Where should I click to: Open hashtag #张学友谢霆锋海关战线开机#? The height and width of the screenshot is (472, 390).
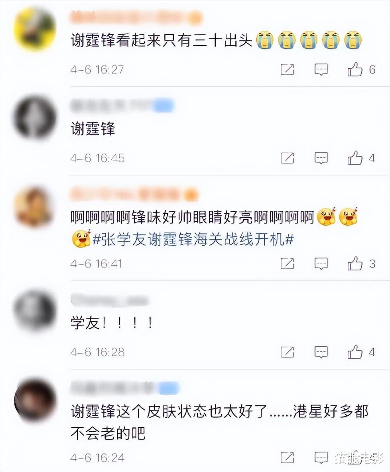pyautogui.click(x=193, y=240)
